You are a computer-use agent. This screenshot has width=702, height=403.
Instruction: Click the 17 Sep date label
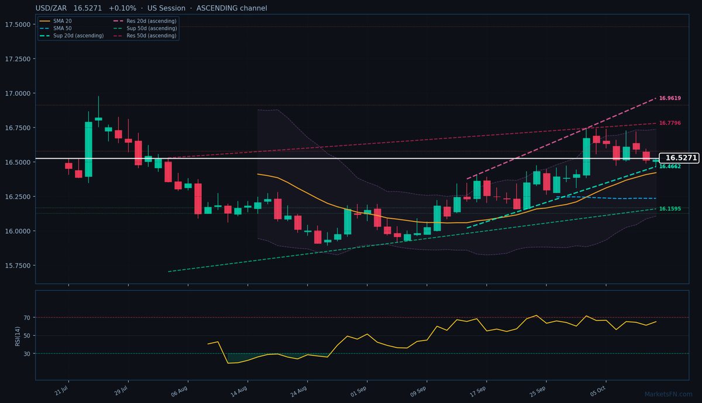point(477,390)
